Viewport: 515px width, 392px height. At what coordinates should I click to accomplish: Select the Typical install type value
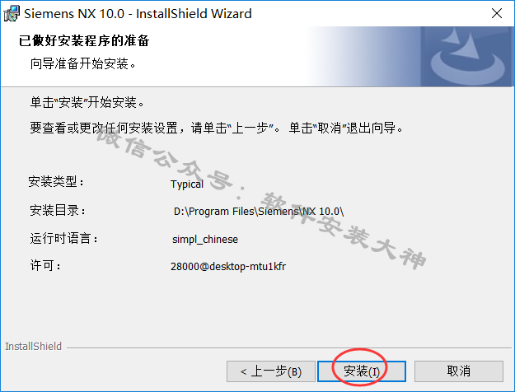click(187, 184)
